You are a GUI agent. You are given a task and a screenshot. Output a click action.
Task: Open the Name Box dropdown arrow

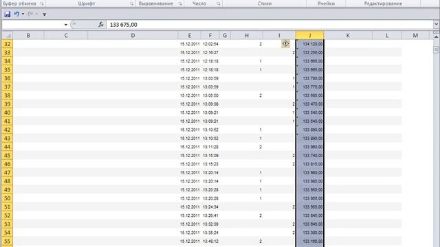[66, 25]
